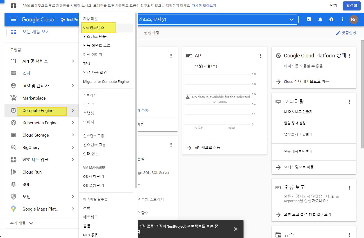This screenshot has height=238, width=364.
Task: Open the notifications bell
Action: [x=320, y=19]
